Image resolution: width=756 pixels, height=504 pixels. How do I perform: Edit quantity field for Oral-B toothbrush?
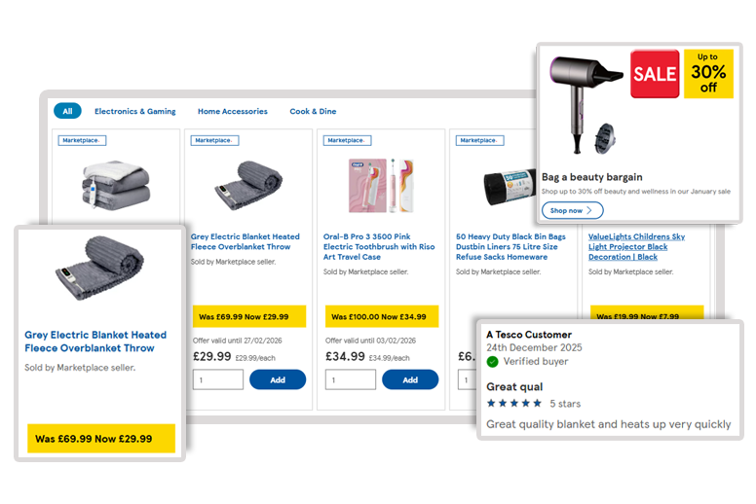[x=351, y=379]
